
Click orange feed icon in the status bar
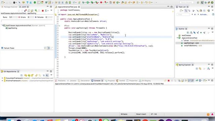[x=208, y=114]
